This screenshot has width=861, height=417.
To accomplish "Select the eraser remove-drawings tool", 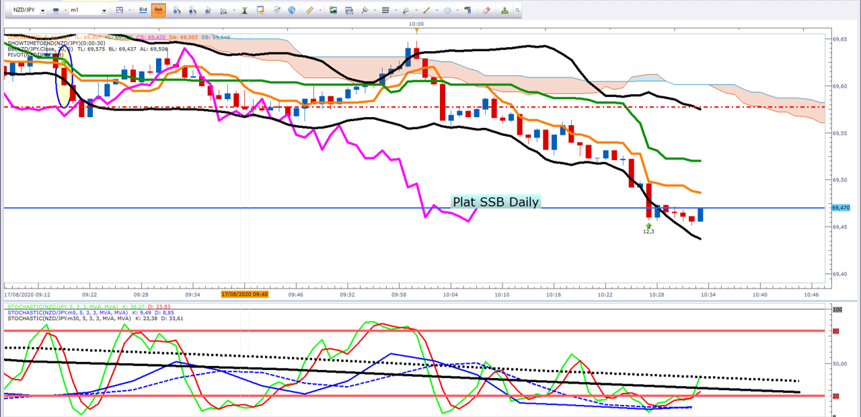I will 486,10.
